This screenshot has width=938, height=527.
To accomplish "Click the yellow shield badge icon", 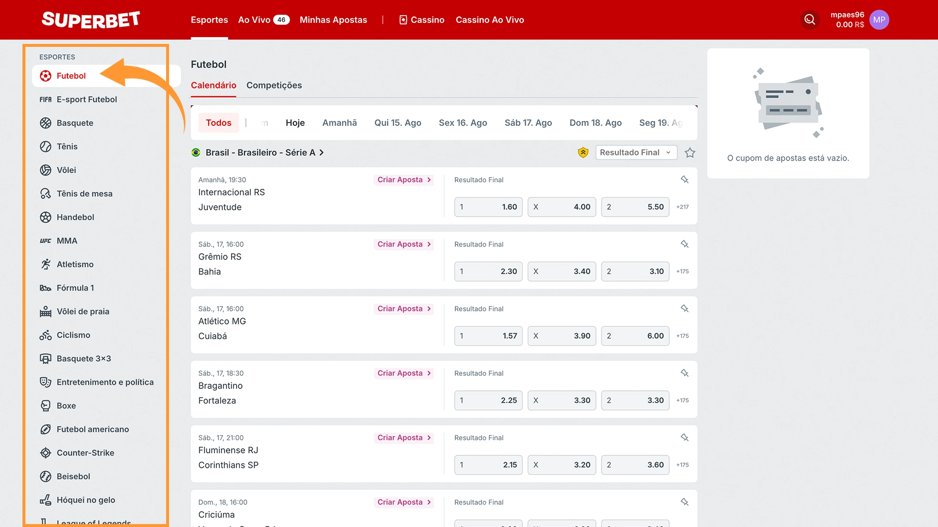I will coord(583,153).
